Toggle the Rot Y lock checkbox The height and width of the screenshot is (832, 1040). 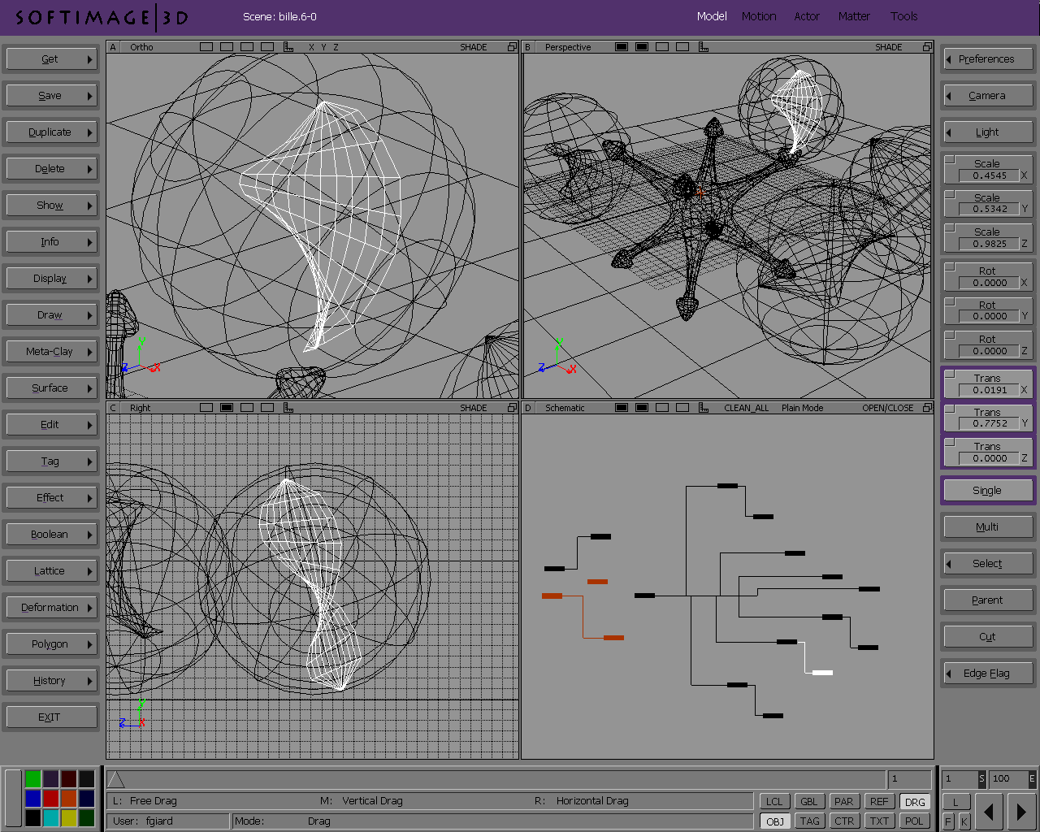click(950, 301)
